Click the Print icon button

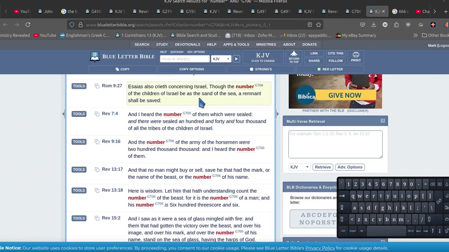click(x=356, y=57)
